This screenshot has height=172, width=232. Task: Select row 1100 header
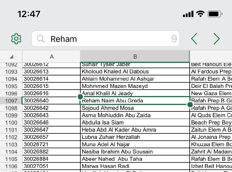tap(11, 123)
